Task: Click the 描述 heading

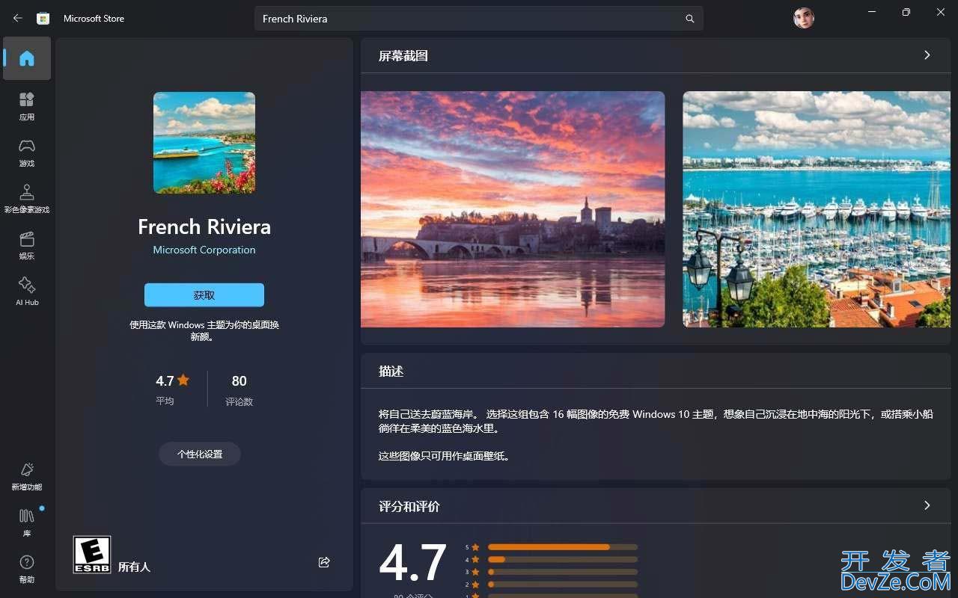Action: 391,372
